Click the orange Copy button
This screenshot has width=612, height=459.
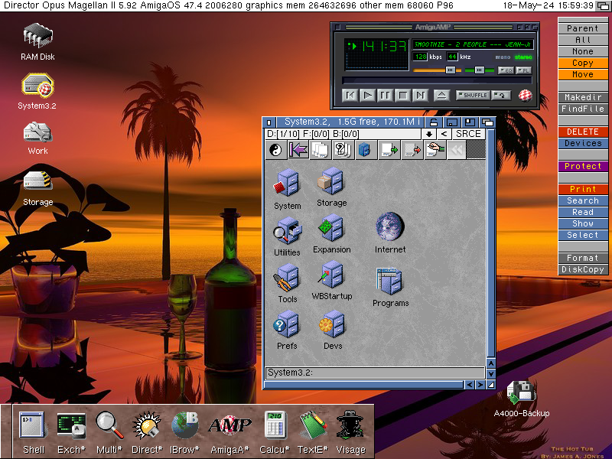pyautogui.click(x=583, y=63)
